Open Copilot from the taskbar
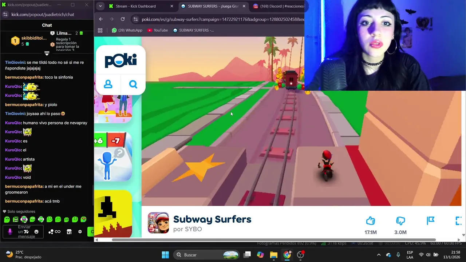This screenshot has height=262, width=466. coord(260,255)
